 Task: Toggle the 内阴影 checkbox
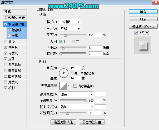pyautogui.click(x=6, y=47)
